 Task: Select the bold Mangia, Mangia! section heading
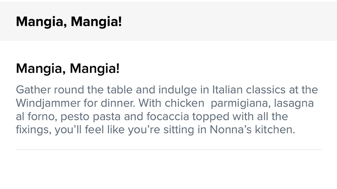68,69
